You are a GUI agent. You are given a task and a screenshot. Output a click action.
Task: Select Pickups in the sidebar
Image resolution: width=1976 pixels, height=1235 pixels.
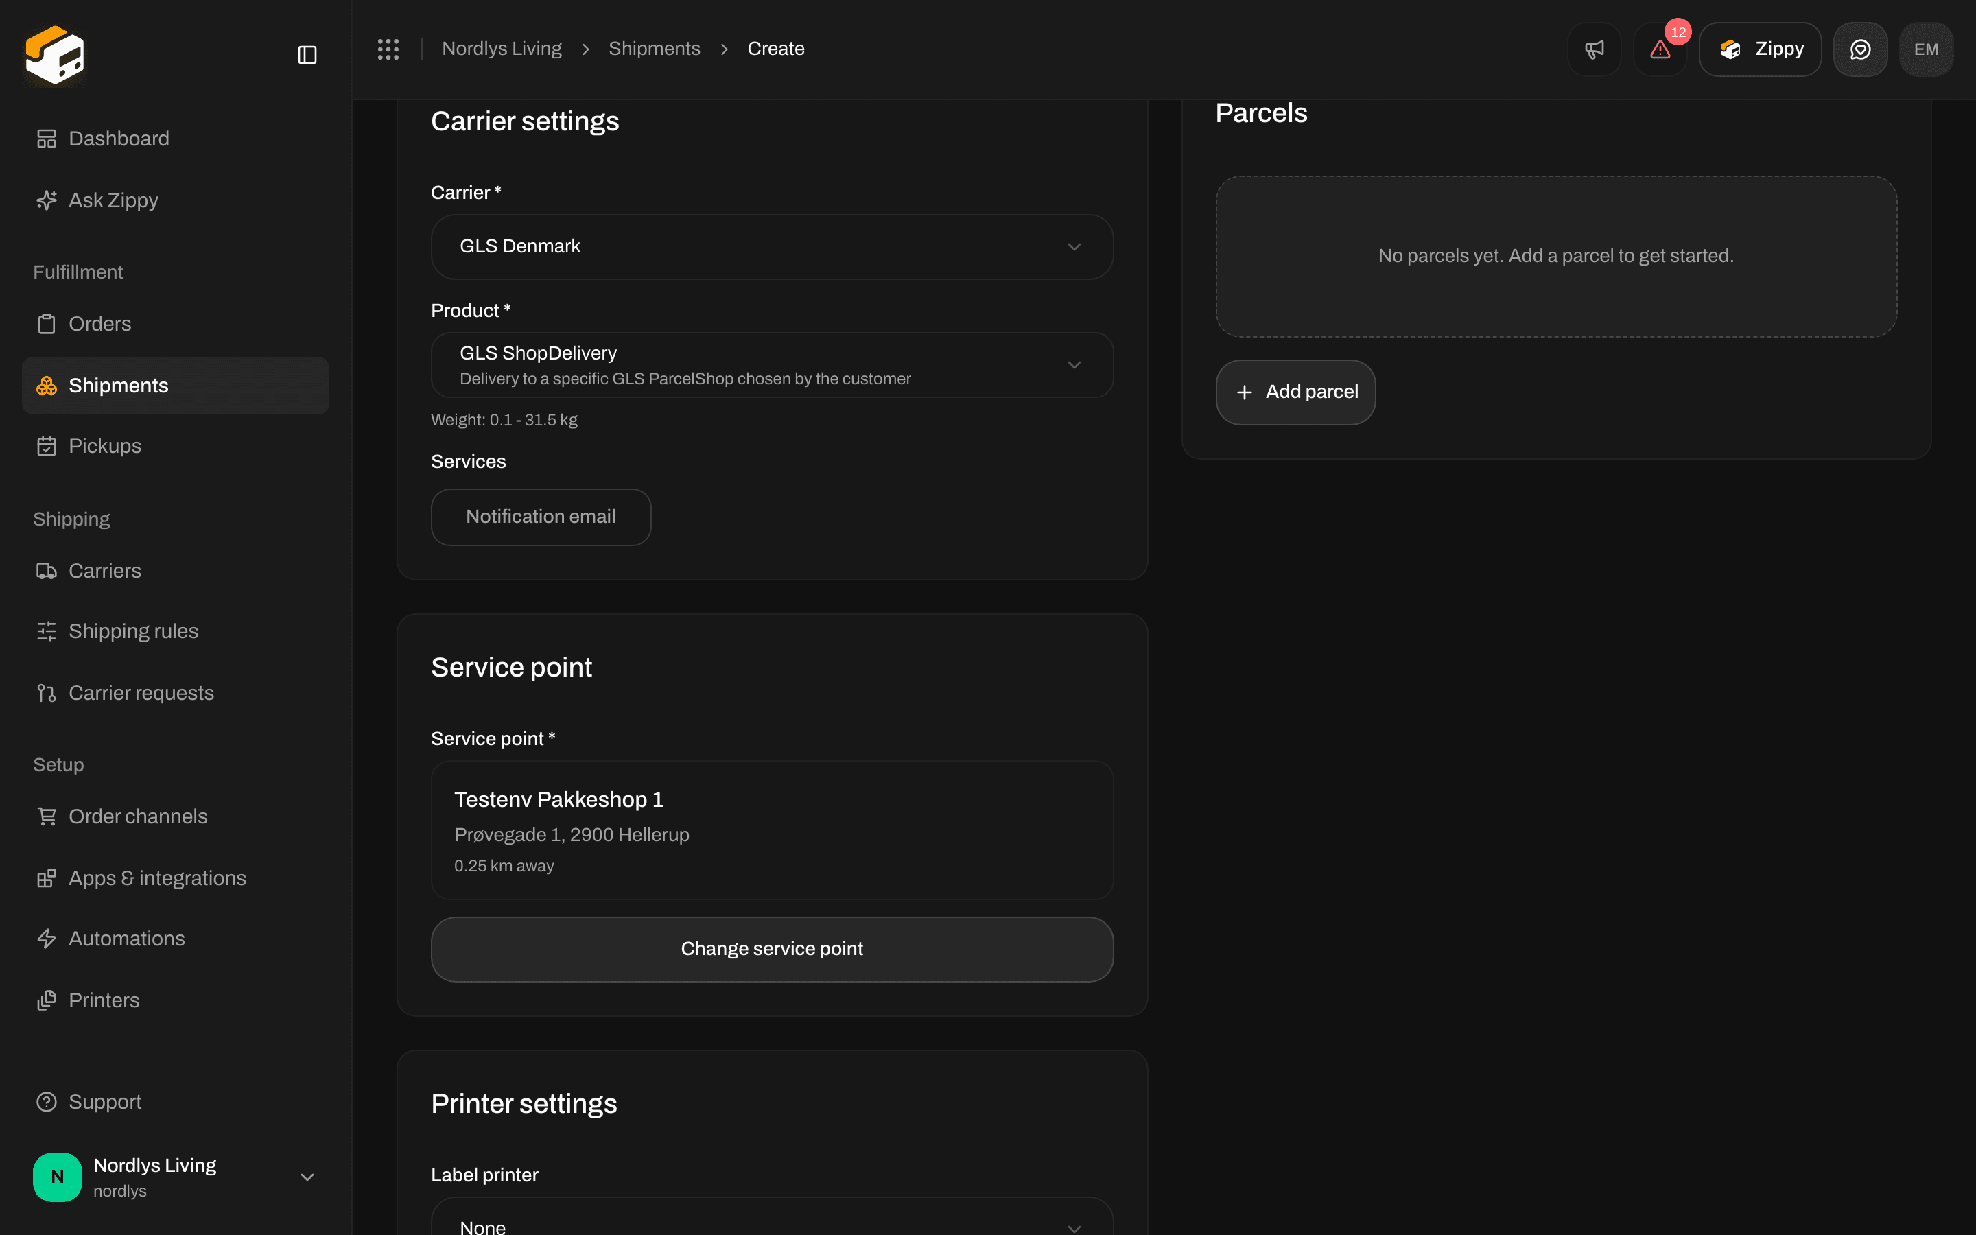click(x=175, y=446)
